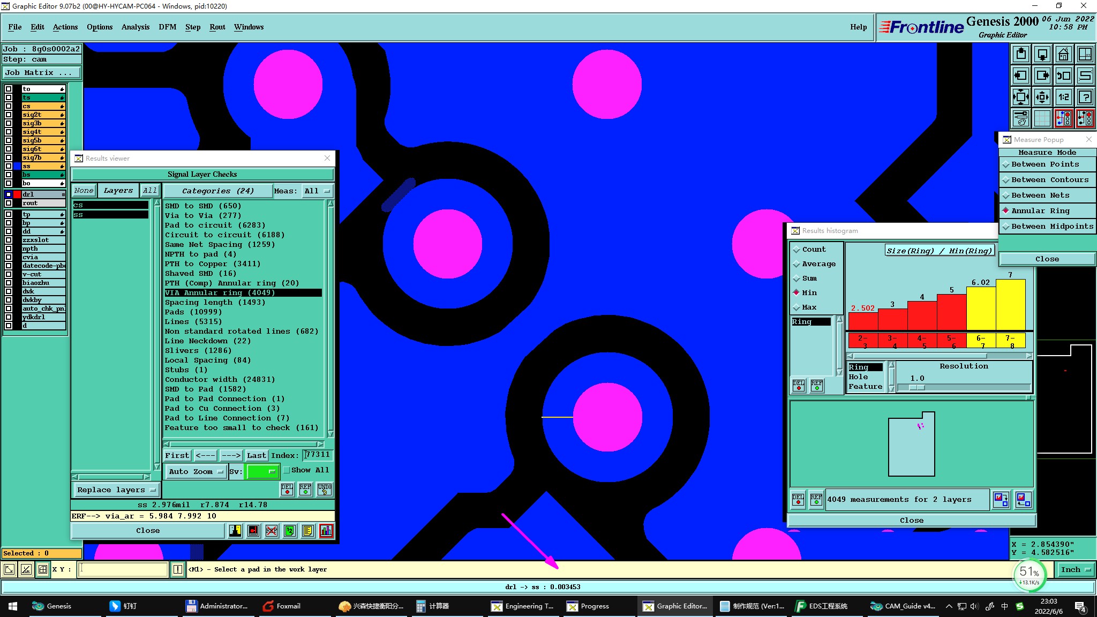This screenshot has height=617, width=1097.
Task: Adjust the Resolution slider
Action: 917,387
